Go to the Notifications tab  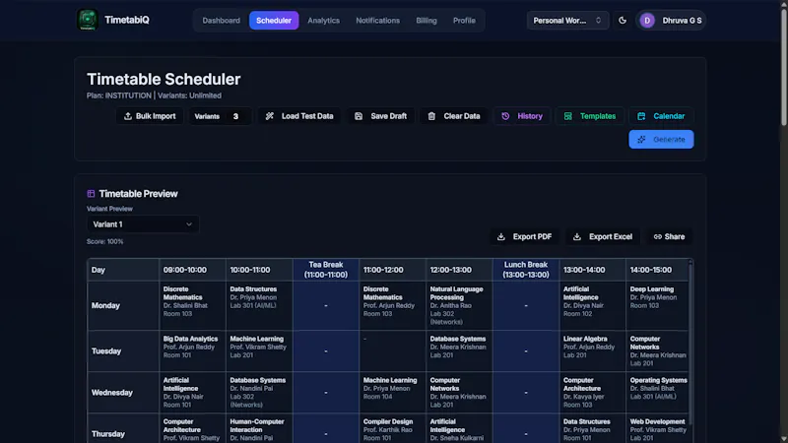(x=378, y=21)
